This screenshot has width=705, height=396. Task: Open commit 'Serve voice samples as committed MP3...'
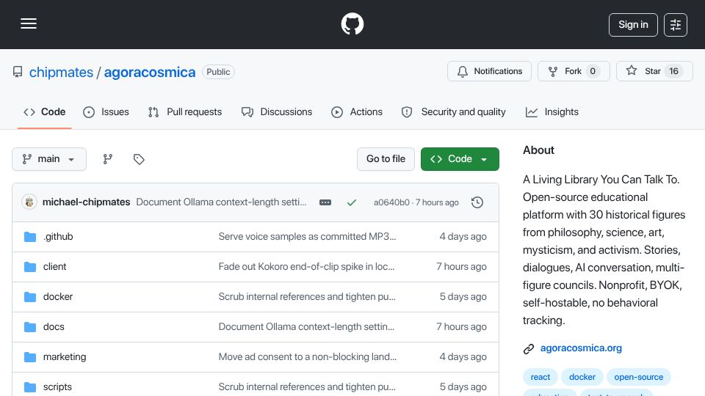point(307,237)
